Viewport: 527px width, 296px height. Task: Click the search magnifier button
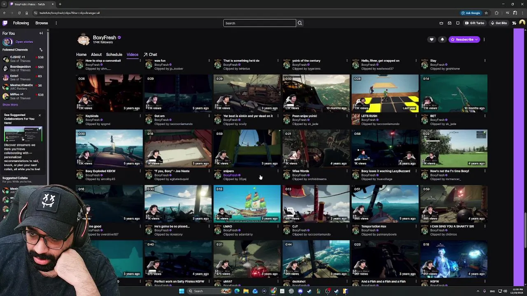click(x=300, y=23)
